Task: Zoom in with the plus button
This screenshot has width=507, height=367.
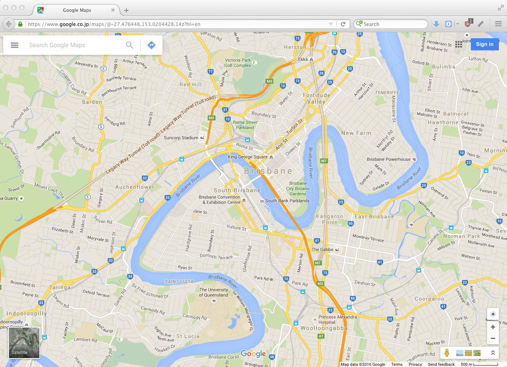Action: (493, 327)
